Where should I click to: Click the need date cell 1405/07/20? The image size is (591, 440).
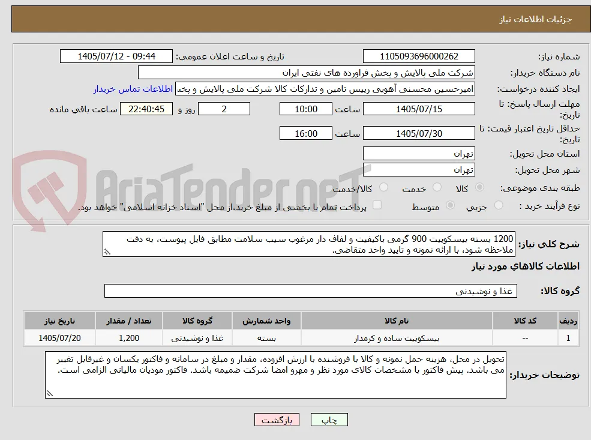[59, 338]
